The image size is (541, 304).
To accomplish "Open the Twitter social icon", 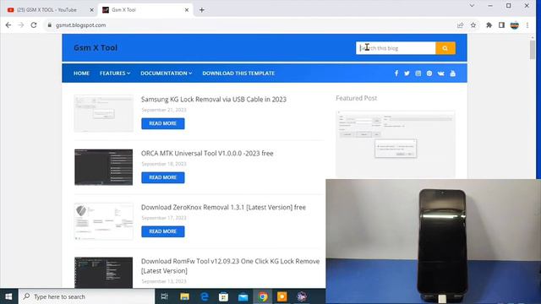I will pyautogui.click(x=407, y=73).
